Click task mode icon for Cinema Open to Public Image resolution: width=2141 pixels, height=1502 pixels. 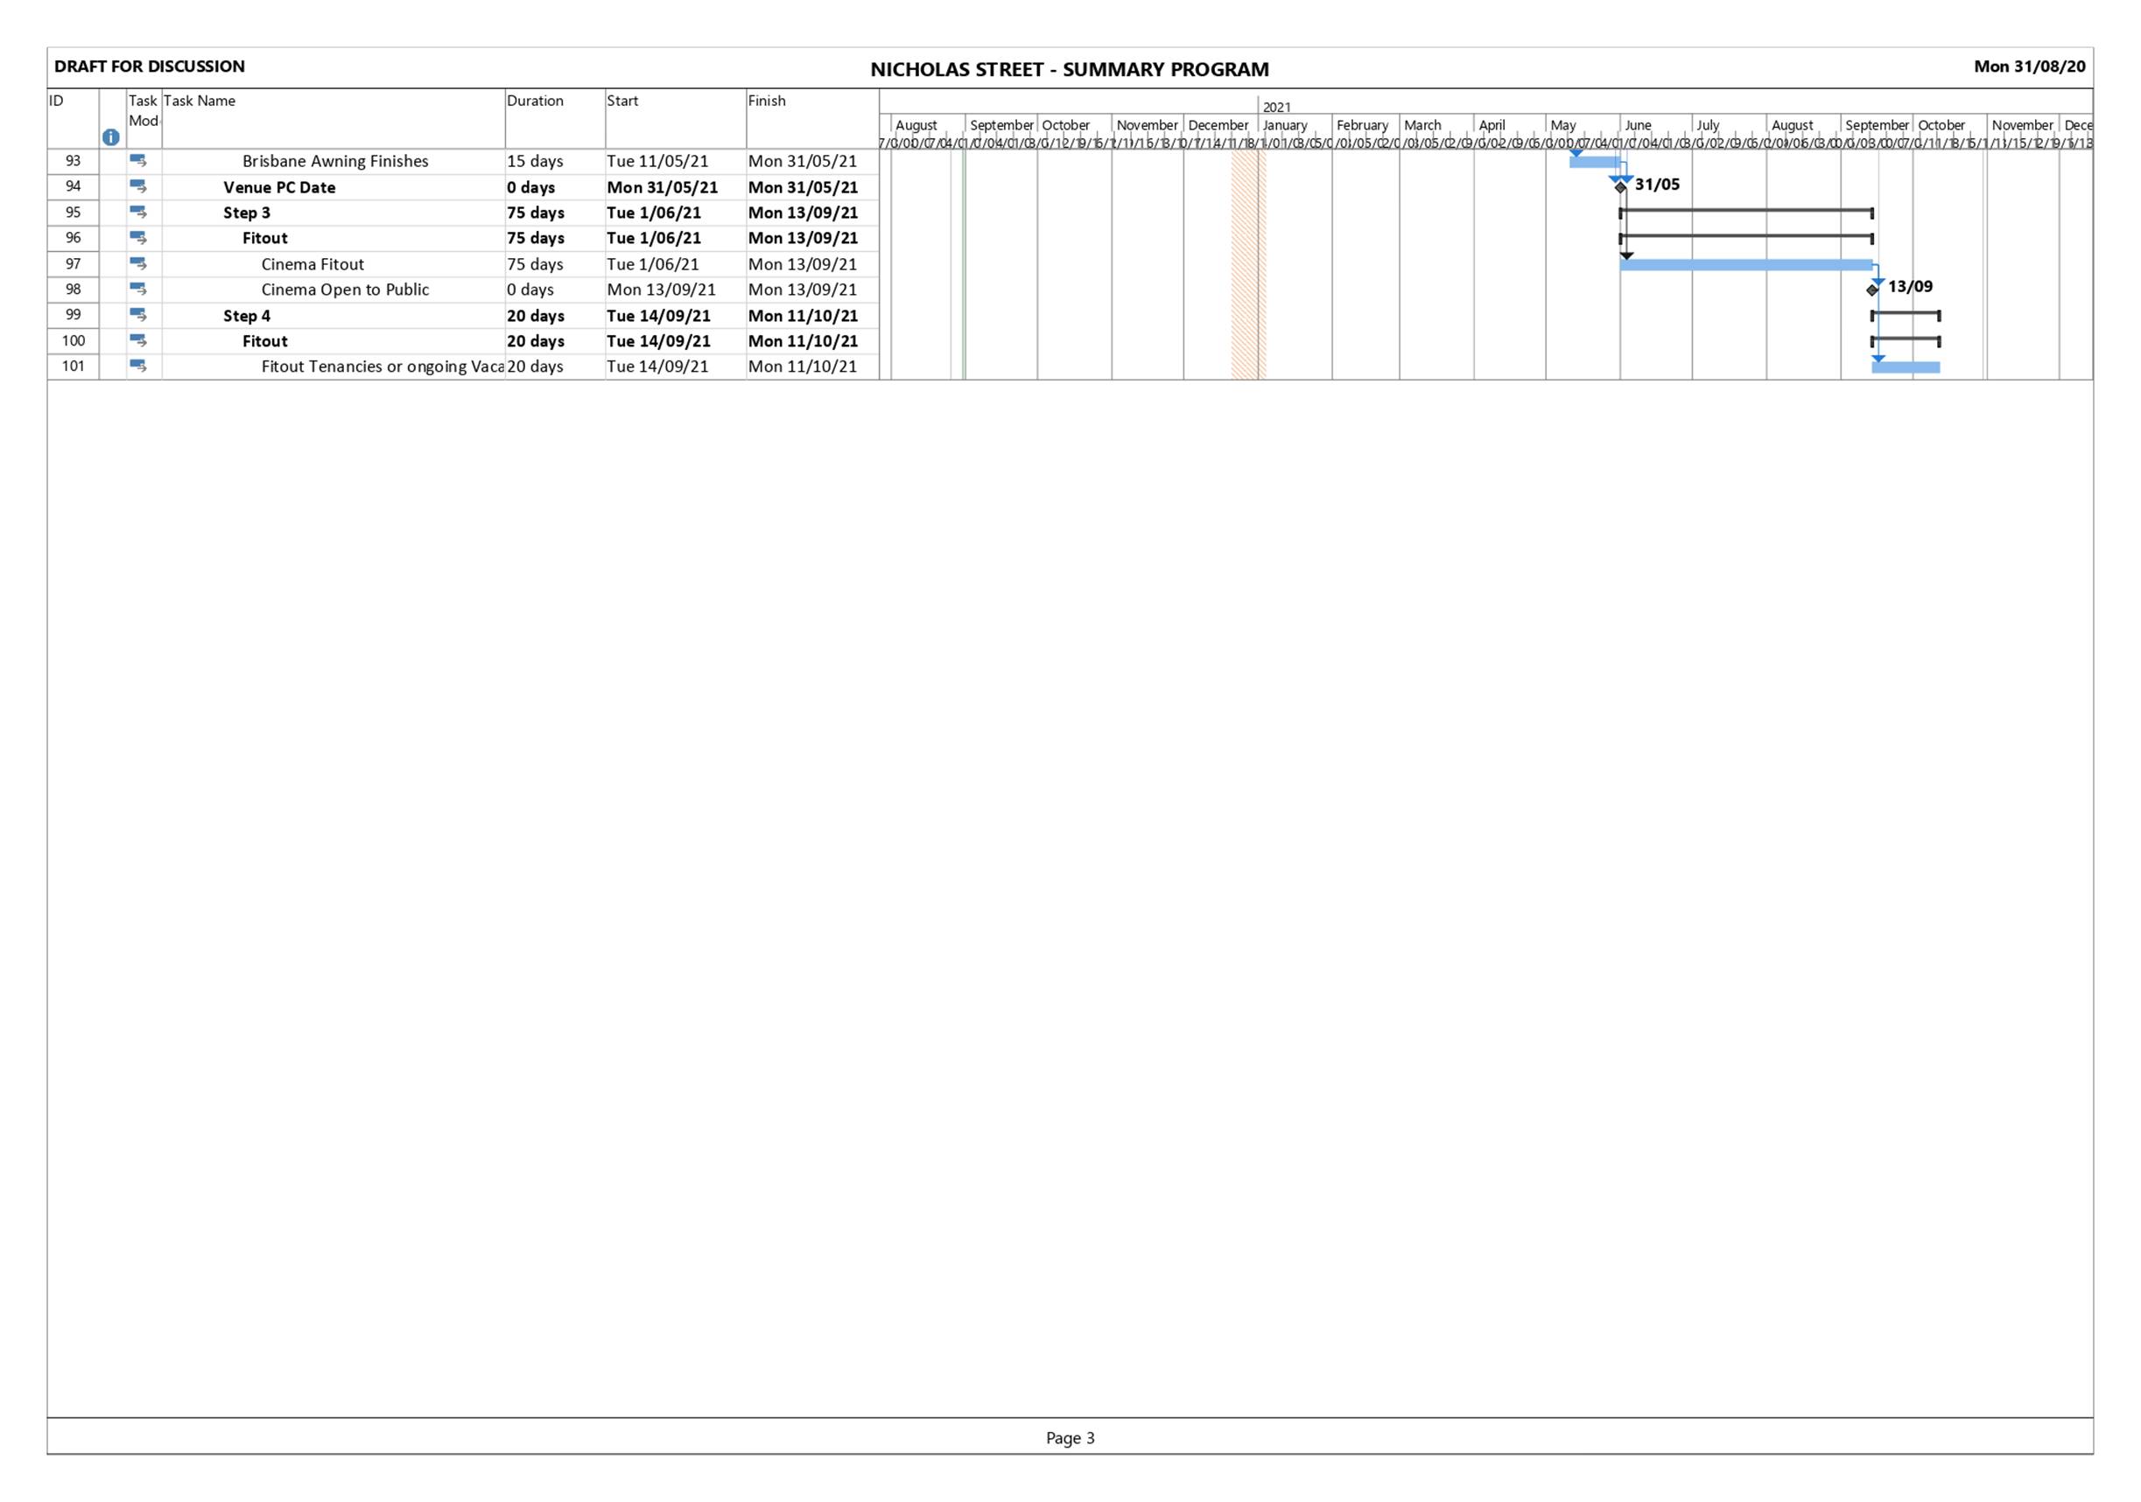pyautogui.click(x=138, y=289)
